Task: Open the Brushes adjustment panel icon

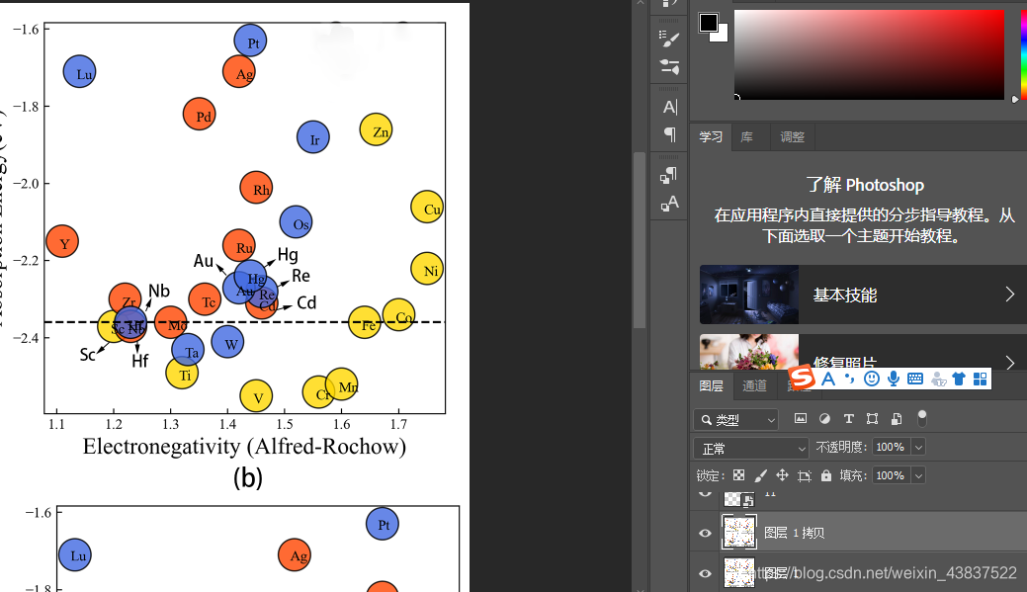Action: coord(669,67)
